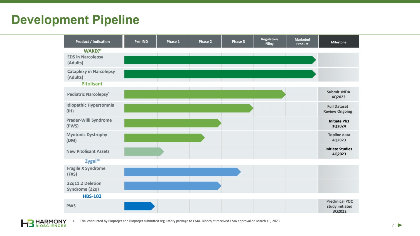Viewport: 420px width, 236px height.
Task: Click the "Pitolisant" section heading
Action: pos(92,84)
